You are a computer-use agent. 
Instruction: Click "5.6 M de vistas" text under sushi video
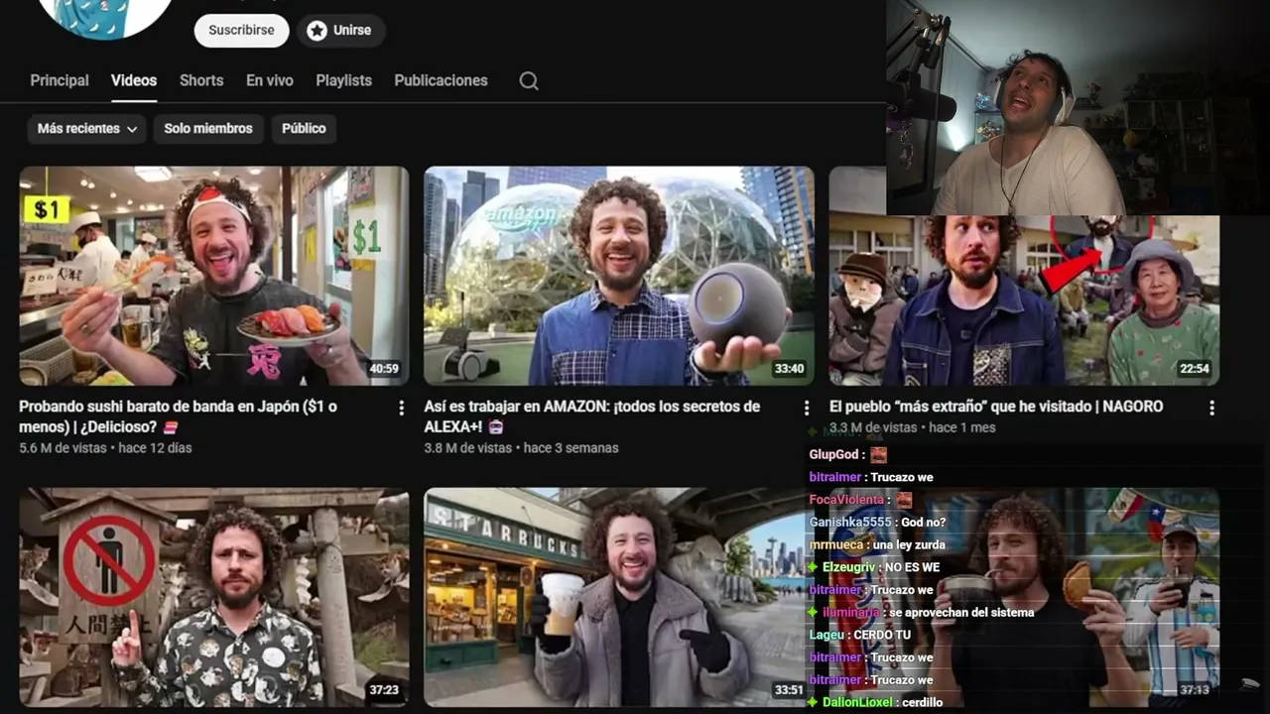pos(62,448)
